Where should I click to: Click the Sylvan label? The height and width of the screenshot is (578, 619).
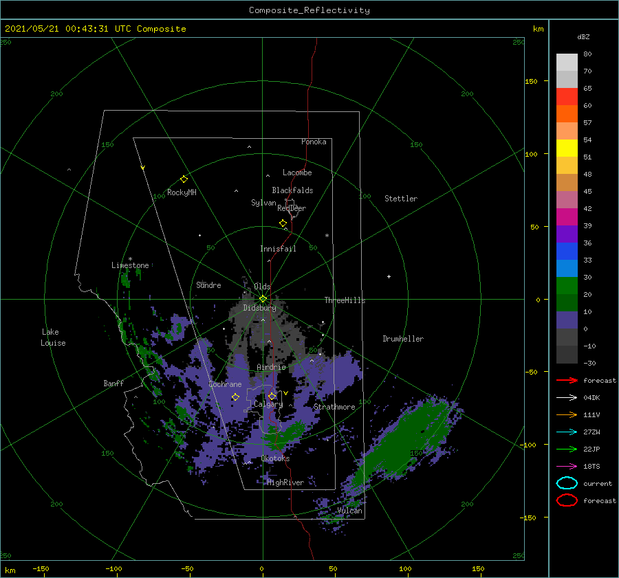tap(263, 203)
